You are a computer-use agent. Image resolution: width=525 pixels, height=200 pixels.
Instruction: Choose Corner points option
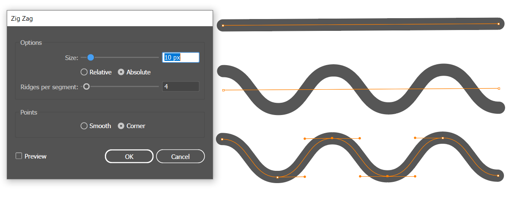[121, 126]
